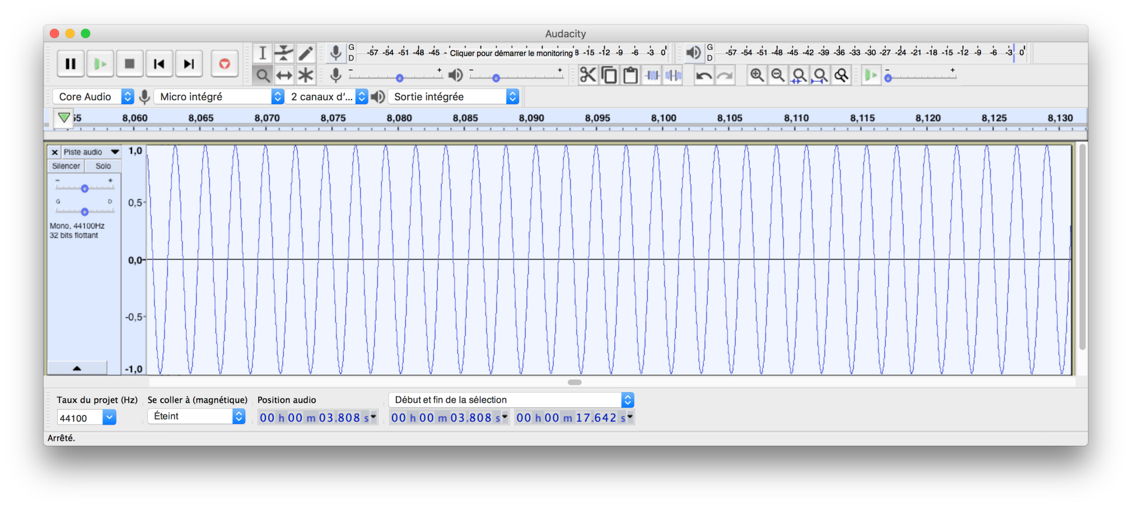Screen dimensions: 1131x508
Task: Start recording with the red Record button
Action: tap(225, 64)
